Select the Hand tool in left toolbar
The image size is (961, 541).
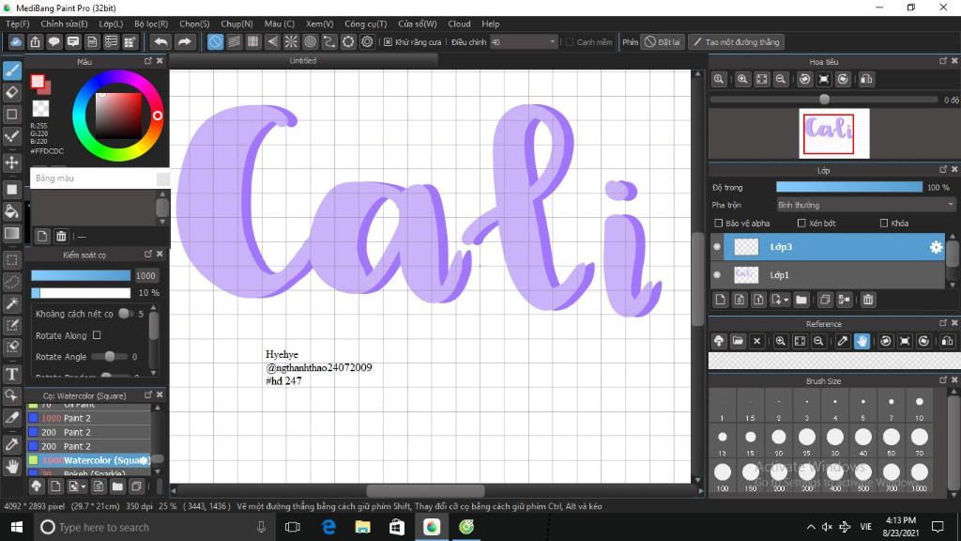(x=12, y=467)
